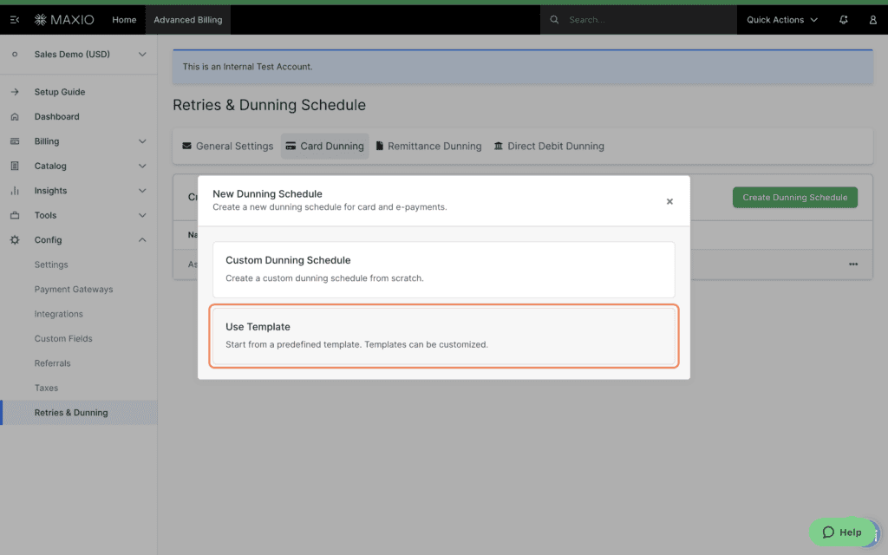This screenshot has height=555, width=888.
Task: Expand the Tools menu chevron
Action: click(x=142, y=215)
